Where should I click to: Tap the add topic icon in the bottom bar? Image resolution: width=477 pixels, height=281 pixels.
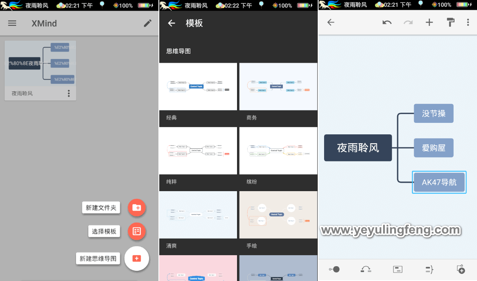tap(334, 270)
